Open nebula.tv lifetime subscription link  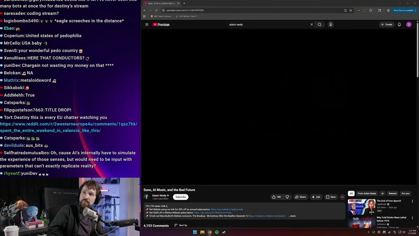[213, 213]
